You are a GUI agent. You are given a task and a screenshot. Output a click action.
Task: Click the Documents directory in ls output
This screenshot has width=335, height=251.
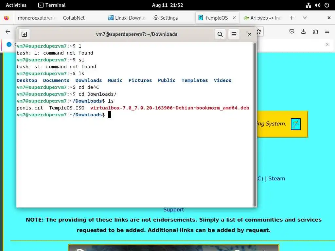pyautogui.click(x=56, y=80)
